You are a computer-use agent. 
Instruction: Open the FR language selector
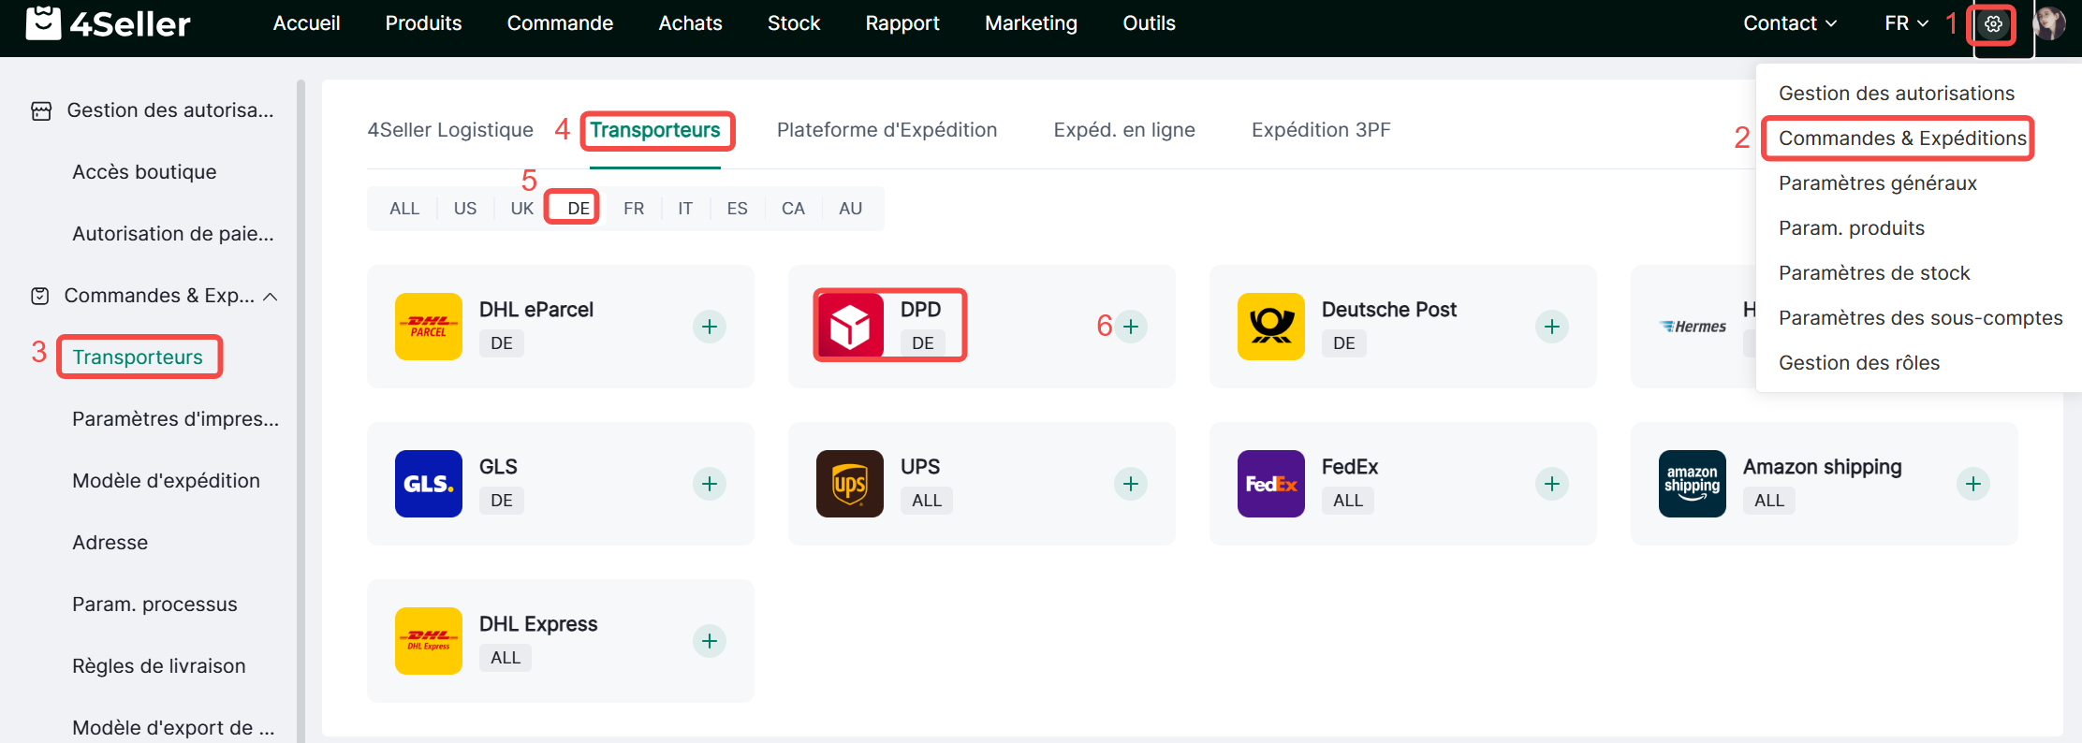pos(1906,24)
